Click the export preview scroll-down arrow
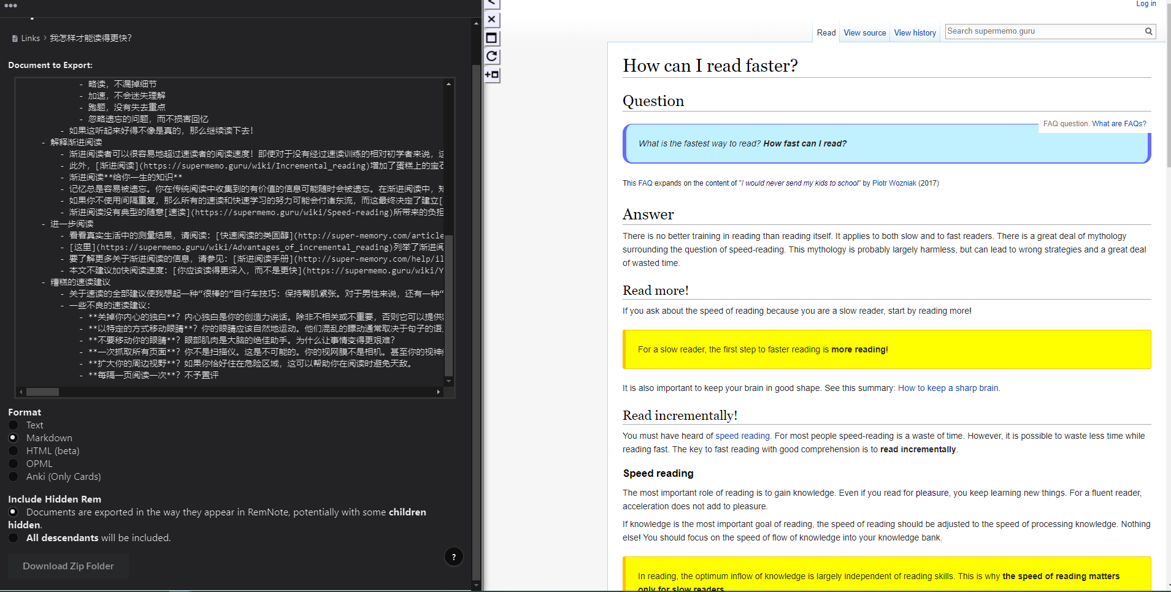Screen dimensions: 1171x592 coord(449,381)
